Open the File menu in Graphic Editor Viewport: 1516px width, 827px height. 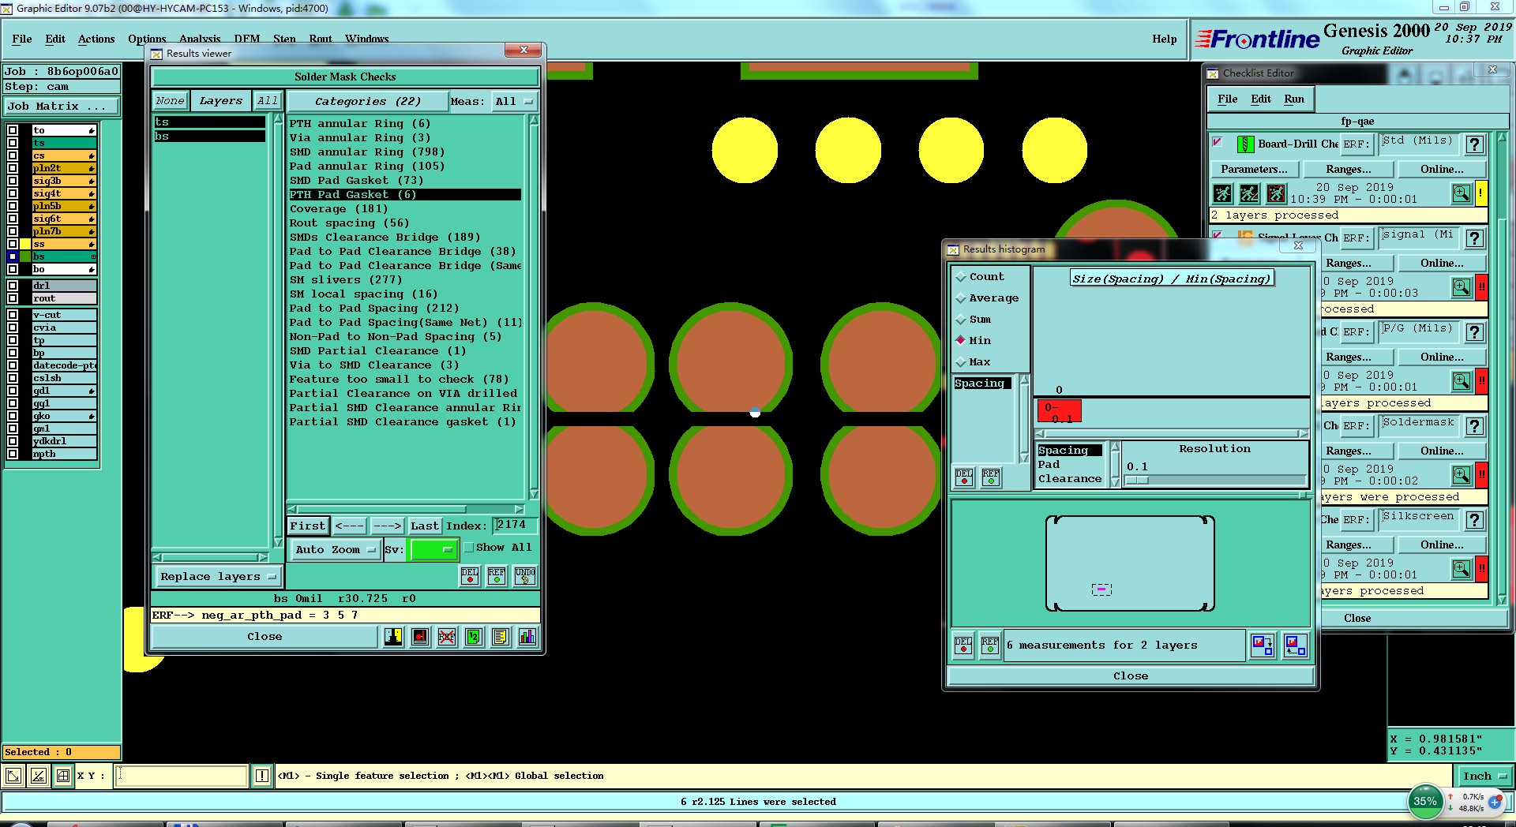(x=22, y=39)
